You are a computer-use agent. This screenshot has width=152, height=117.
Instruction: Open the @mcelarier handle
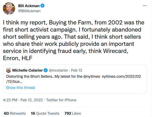[x=58, y=70]
